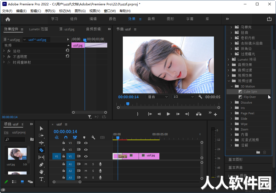
Task: Open the 文件(F) menu
Action: (7, 11)
